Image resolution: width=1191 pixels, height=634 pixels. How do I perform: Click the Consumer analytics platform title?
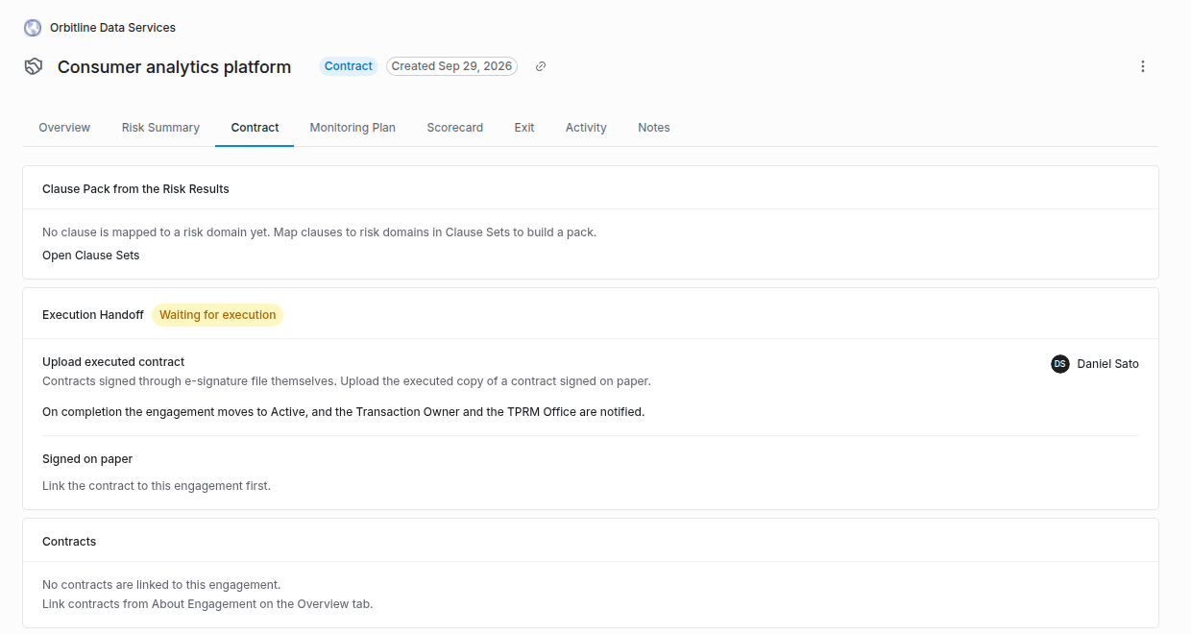[x=174, y=67]
